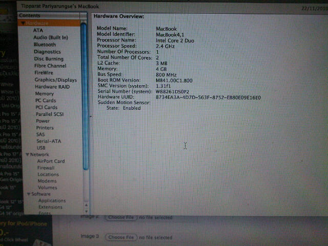Click the SMC version 1.31f1

point(163,86)
